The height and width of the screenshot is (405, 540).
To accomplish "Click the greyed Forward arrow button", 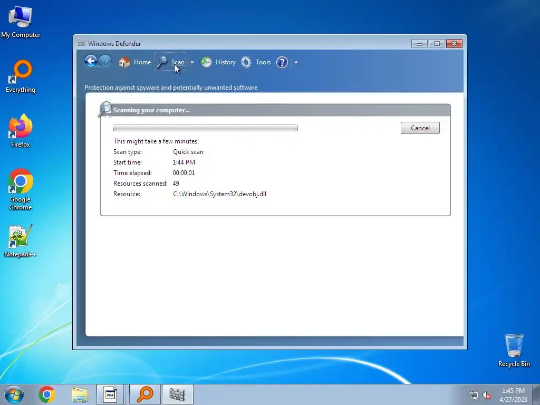I will 105,62.
